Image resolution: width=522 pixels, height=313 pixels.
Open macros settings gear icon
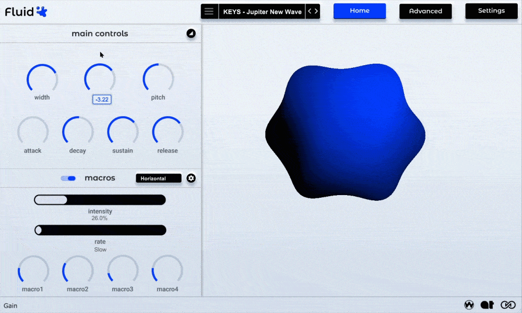point(191,178)
